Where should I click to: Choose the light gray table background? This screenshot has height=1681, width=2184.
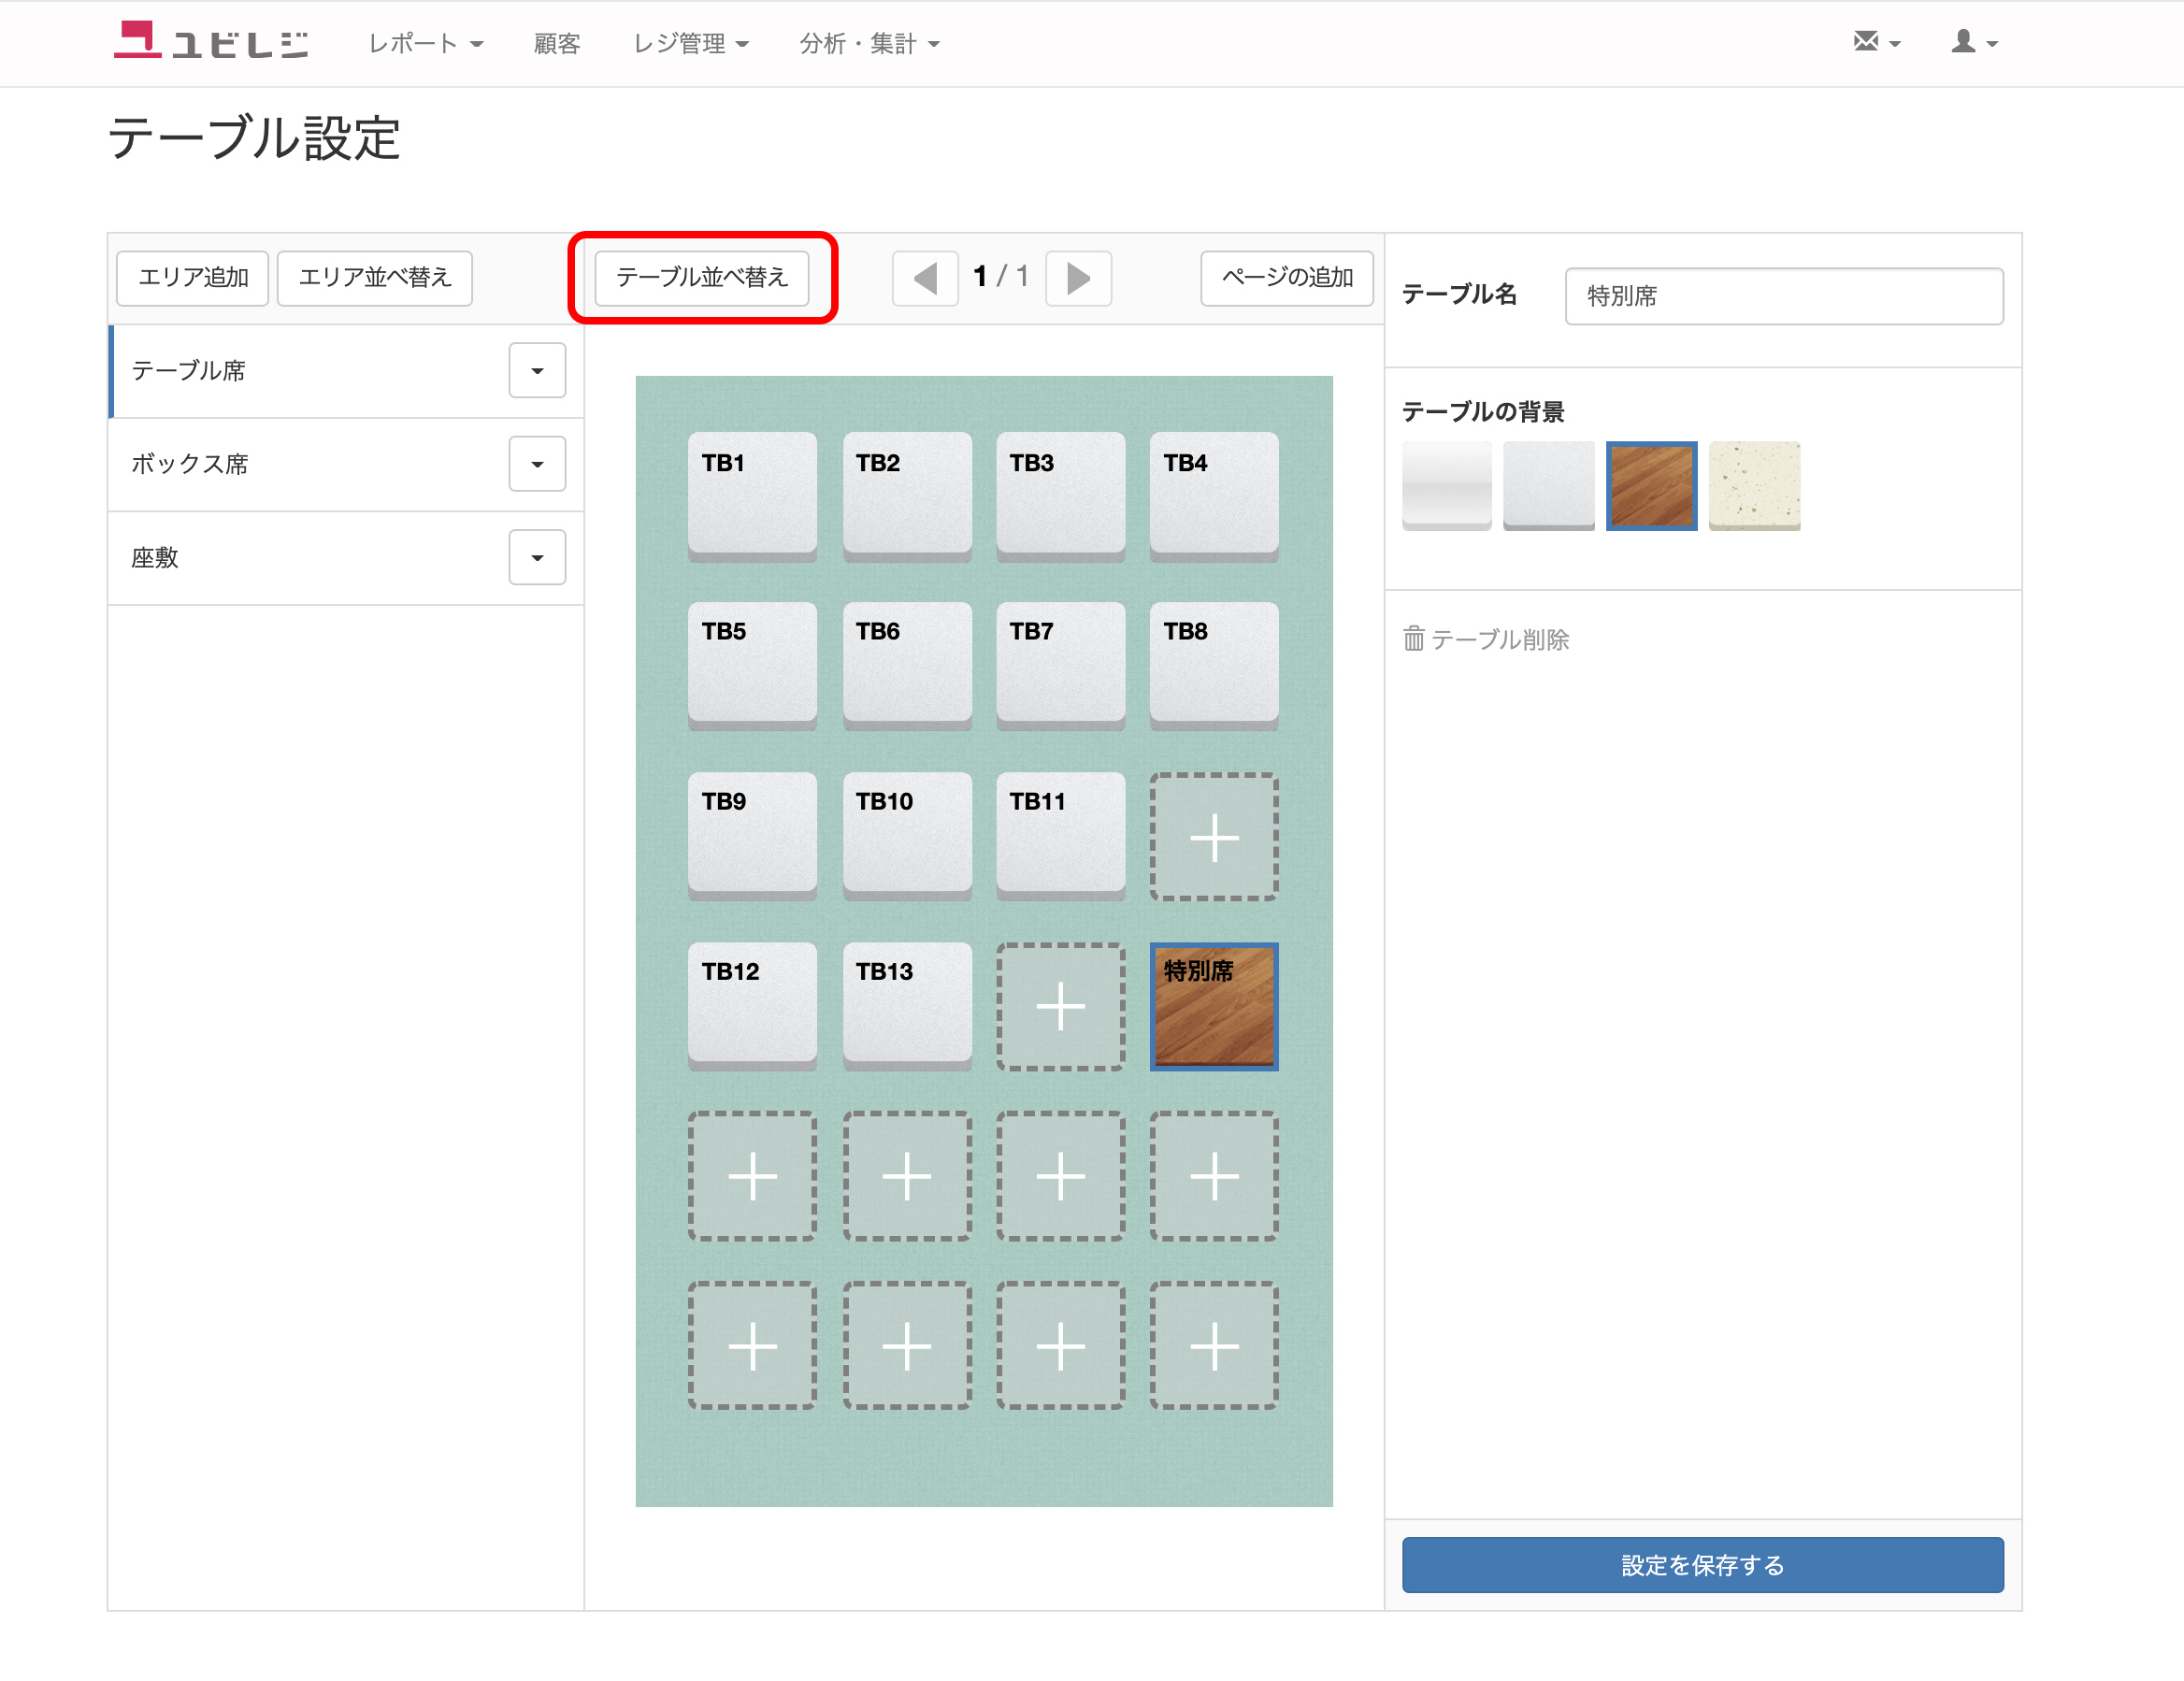tap(1548, 485)
